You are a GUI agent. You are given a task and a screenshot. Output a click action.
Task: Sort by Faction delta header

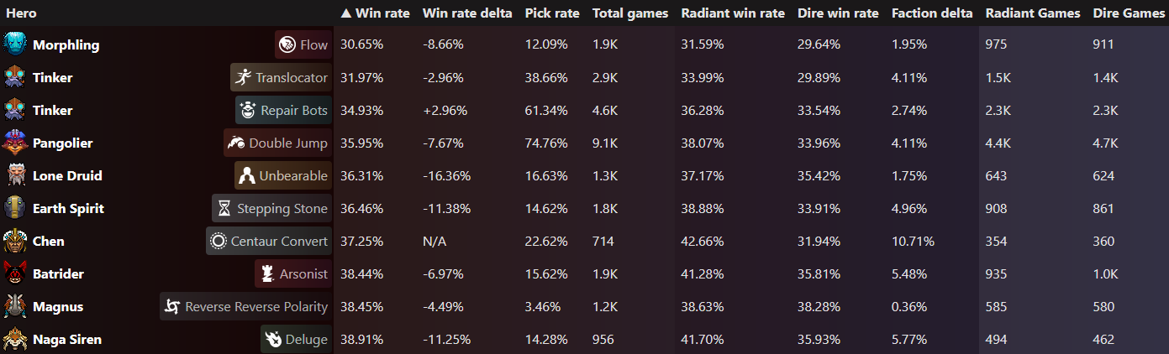[932, 13]
